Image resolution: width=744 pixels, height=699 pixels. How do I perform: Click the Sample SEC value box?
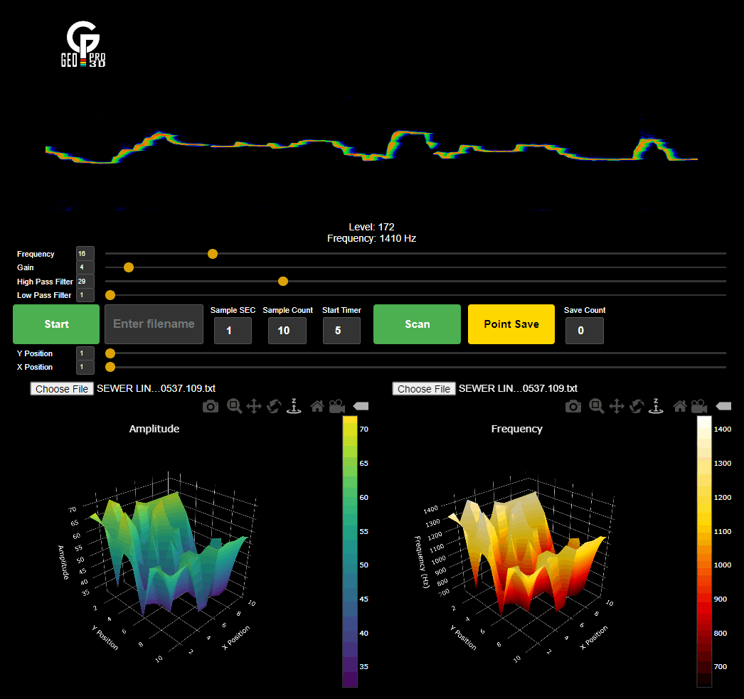click(x=233, y=330)
